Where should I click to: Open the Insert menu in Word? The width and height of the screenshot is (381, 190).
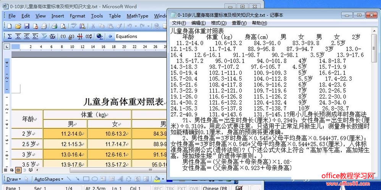click(58, 16)
